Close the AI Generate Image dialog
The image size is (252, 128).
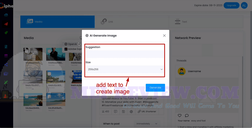click(x=164, y=36)
